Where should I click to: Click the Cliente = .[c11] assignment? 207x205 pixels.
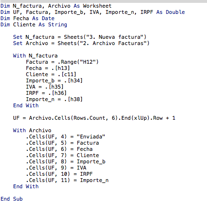(x=51, y=74)
